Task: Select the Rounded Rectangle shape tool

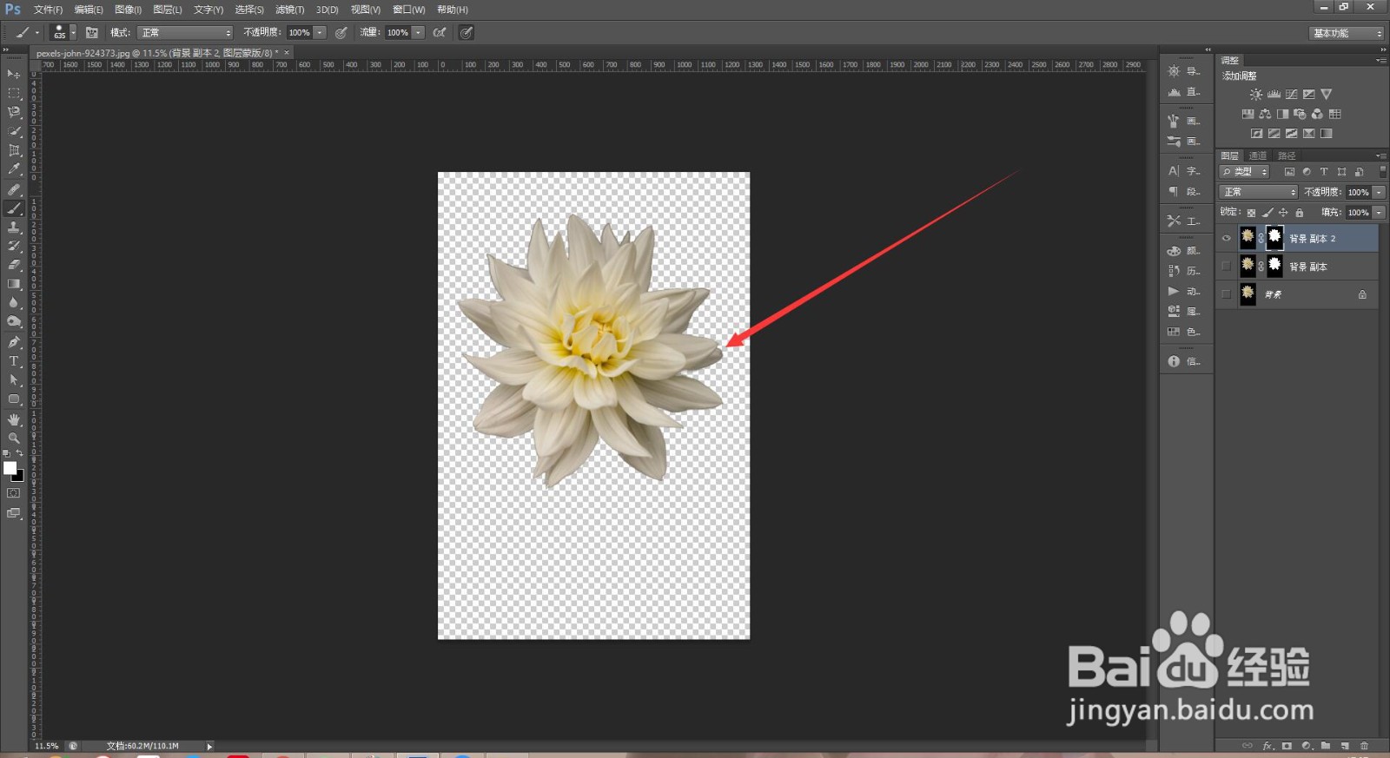Action: pos(14,399)
